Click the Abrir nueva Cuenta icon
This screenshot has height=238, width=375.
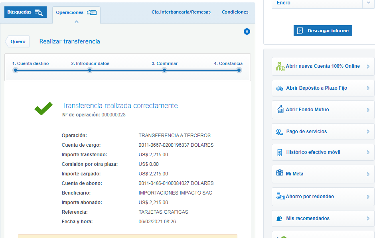280,67
